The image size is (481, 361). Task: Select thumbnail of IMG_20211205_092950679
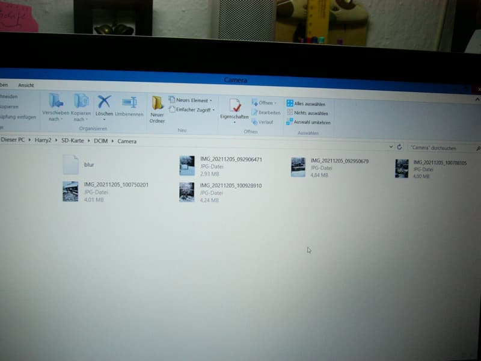(x=298, y=167)
